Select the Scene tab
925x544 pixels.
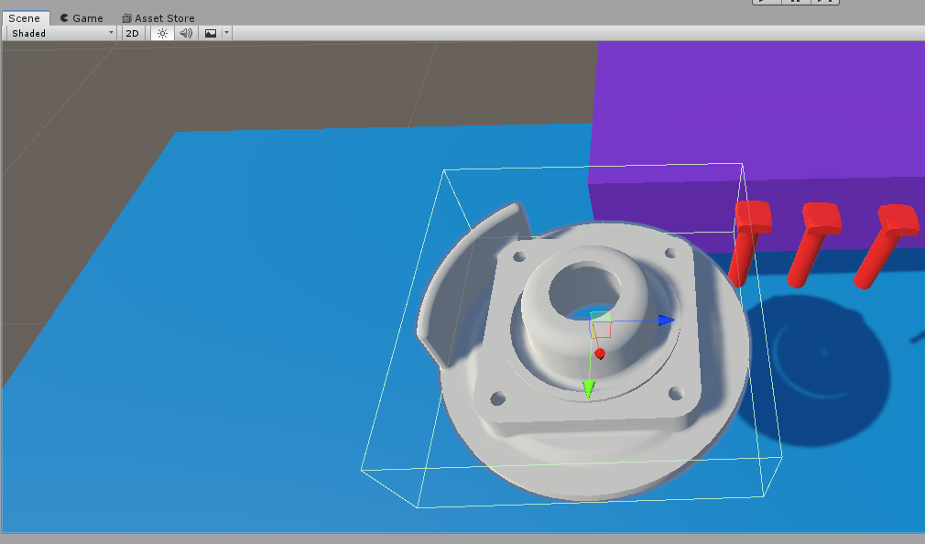tap(26, 17)
